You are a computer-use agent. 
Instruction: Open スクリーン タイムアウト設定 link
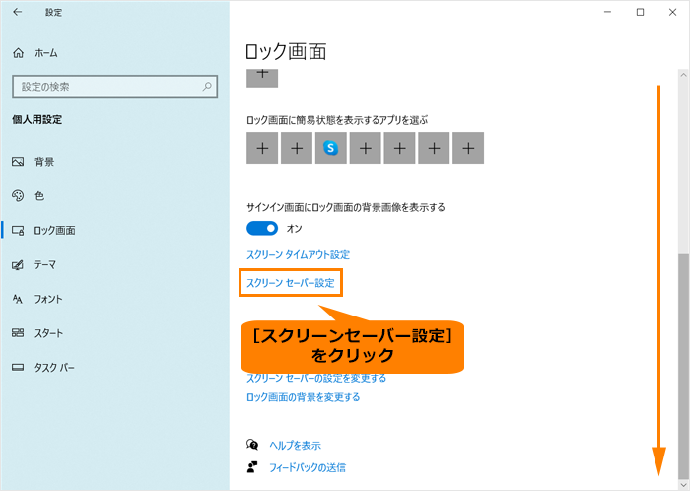tap(298, 254)
